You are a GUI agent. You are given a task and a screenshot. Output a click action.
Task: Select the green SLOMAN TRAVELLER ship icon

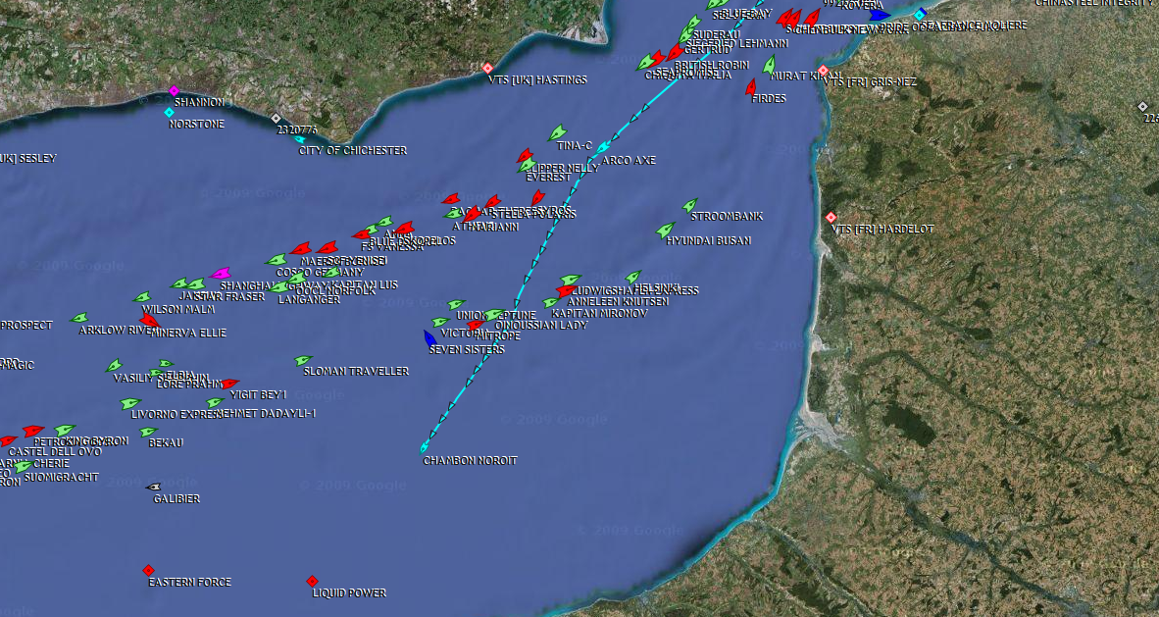(x=303, y=361)
